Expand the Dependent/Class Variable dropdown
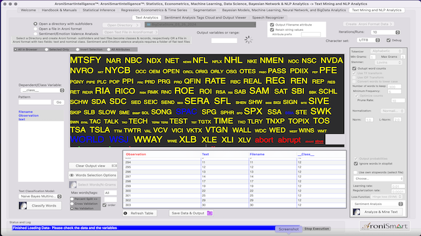Screen dimensions: 421x236 tap(42, 90)
